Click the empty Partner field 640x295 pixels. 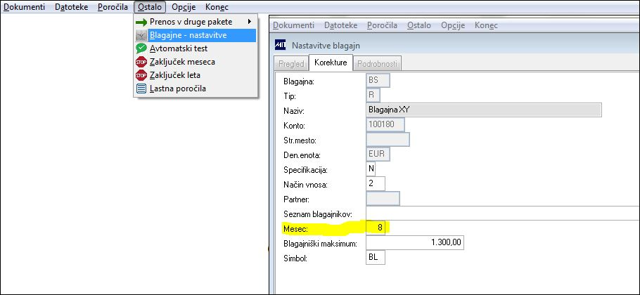pos(383,198)
